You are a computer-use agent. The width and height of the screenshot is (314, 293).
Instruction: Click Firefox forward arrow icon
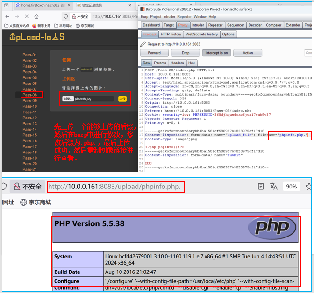point(17,17)
